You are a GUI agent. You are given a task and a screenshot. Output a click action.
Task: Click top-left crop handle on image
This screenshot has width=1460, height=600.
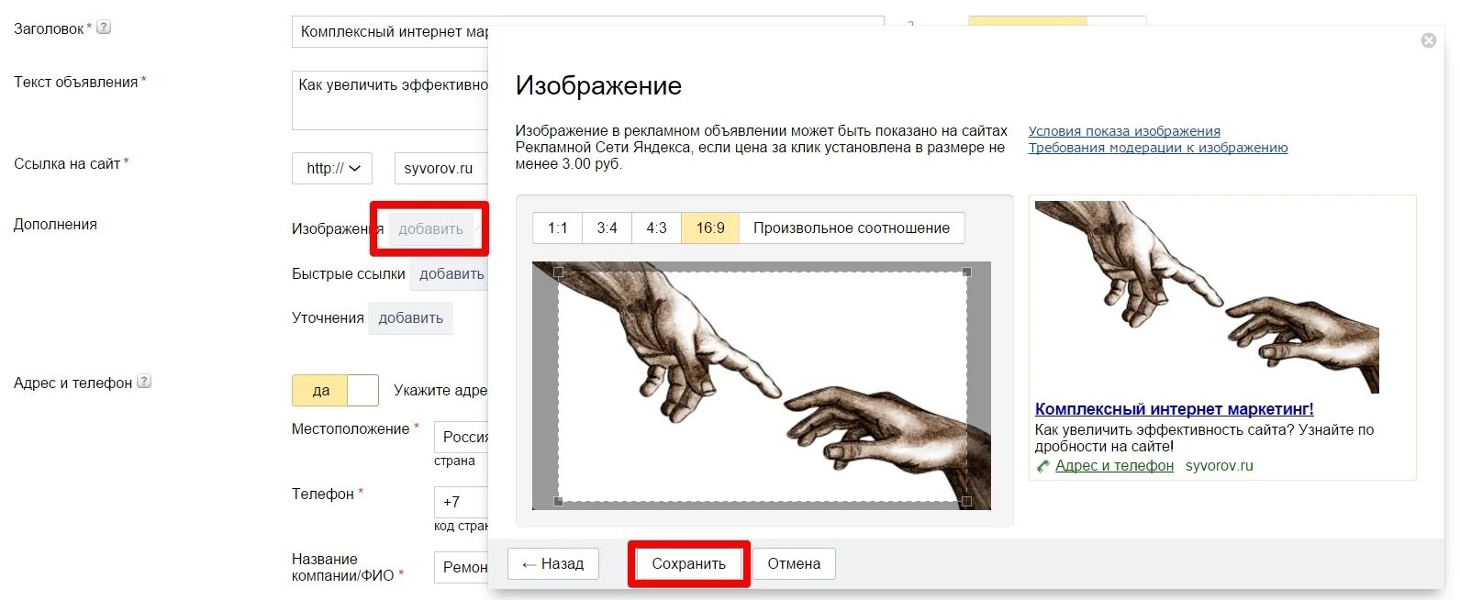click(558, 272)
